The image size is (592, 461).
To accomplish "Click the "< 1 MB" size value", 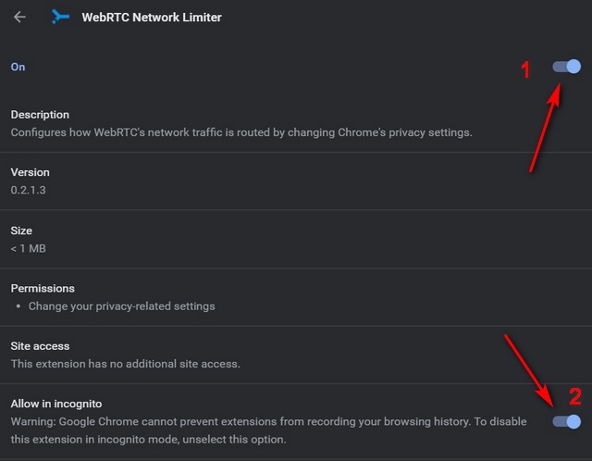I will pos(28,248).
